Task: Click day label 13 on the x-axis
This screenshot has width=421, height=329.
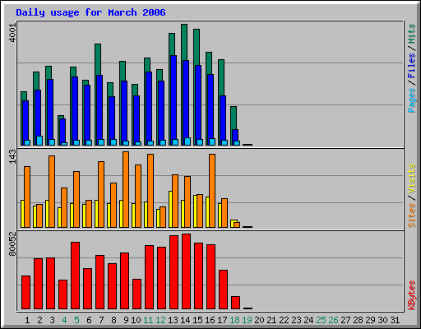Action: click(x=173, y=320)
